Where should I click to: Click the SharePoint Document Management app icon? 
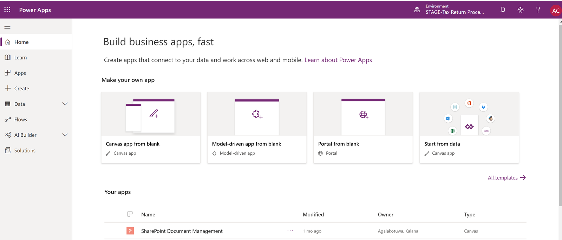pos(130,231)
